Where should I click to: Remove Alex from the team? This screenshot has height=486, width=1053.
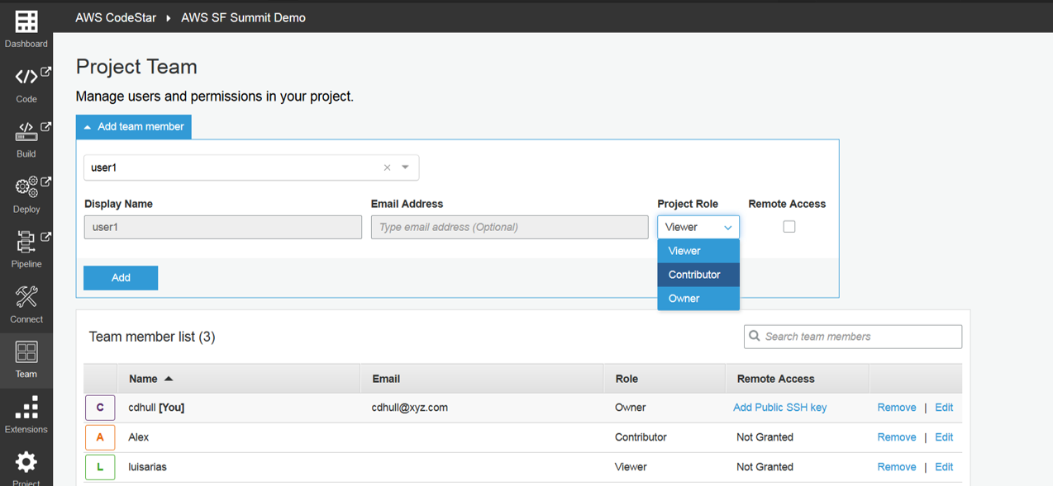pyautogui.click(x=896, y=437)
